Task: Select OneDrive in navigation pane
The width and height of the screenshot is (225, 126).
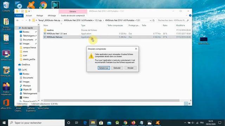Action: click(x=26, y=64)
